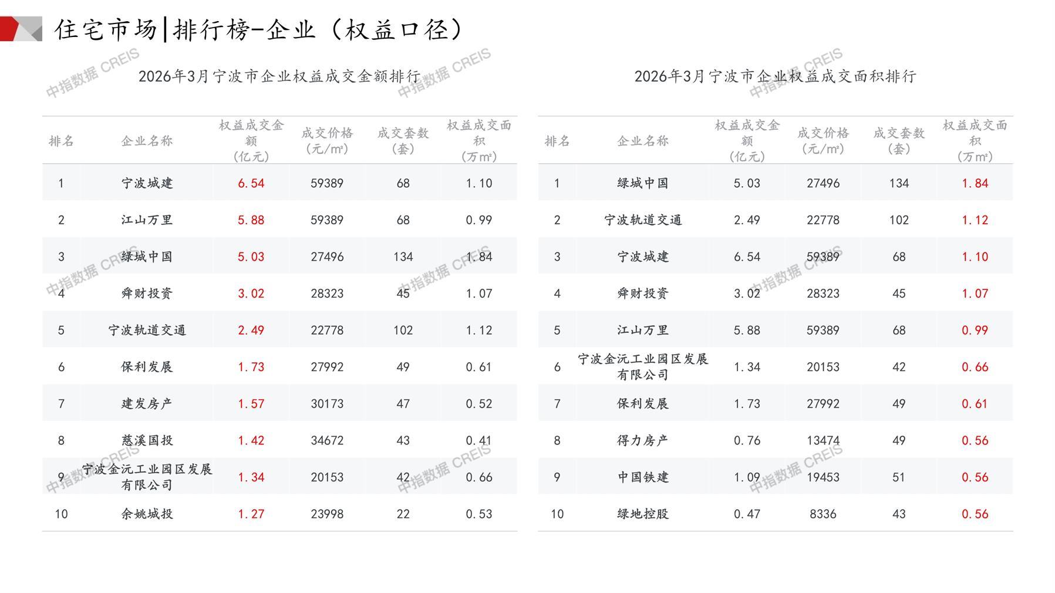Select the 慈溪国投 company name cell
This screenshot has height=593, width=1055.
147,440
